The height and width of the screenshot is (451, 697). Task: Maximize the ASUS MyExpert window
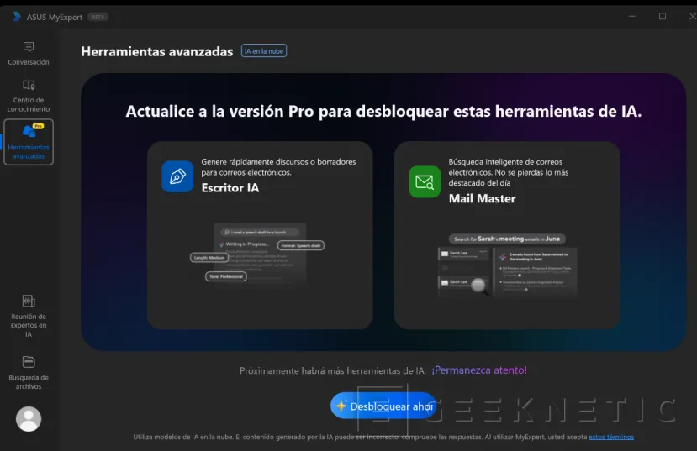(x=663, y=16)
